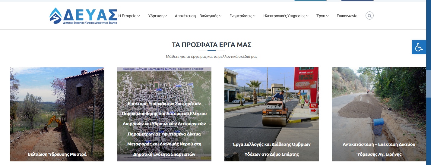Expand the Η Εταιρεία menu
431x165 pixels.
point(129,16)
